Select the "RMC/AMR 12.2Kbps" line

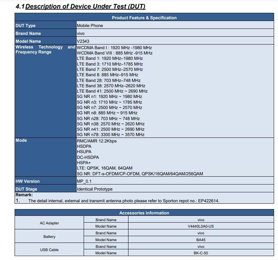coord(96,141)
